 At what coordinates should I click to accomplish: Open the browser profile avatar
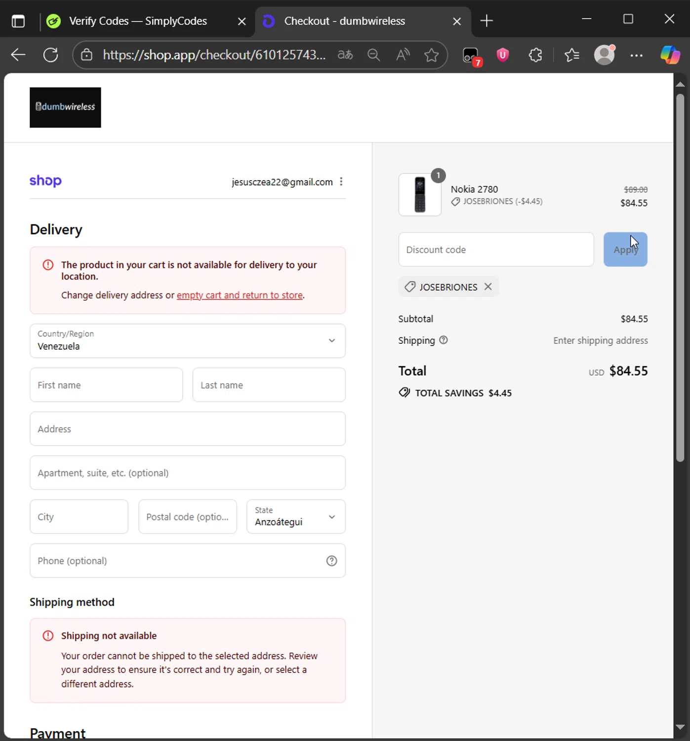coord(605,55)
